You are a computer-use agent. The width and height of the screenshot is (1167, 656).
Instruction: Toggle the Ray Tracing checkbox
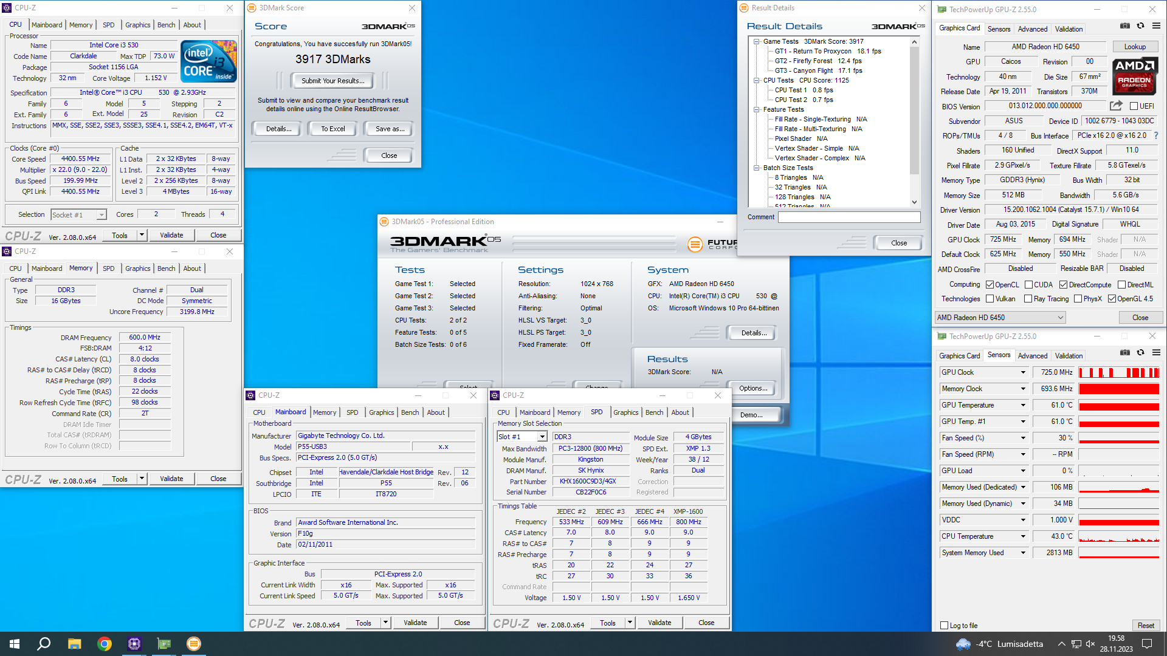(x=1028, y=299)
